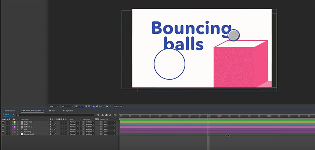This screenshot has height=150, width=315.
Task: Click the snapshot camera icon in viewer
Action: click(107, 106)
